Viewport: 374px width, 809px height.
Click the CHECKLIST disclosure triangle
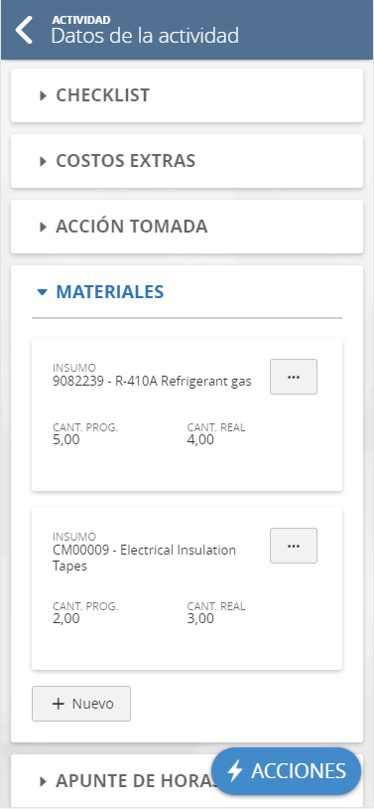click(44, 95)
